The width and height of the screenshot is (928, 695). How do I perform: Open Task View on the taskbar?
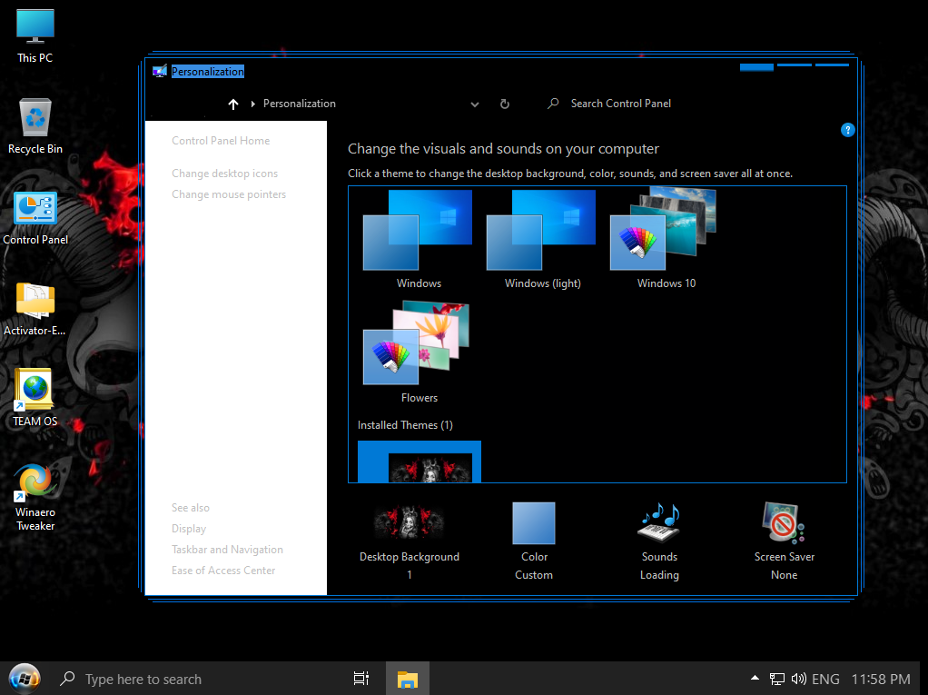pos(361,679)
